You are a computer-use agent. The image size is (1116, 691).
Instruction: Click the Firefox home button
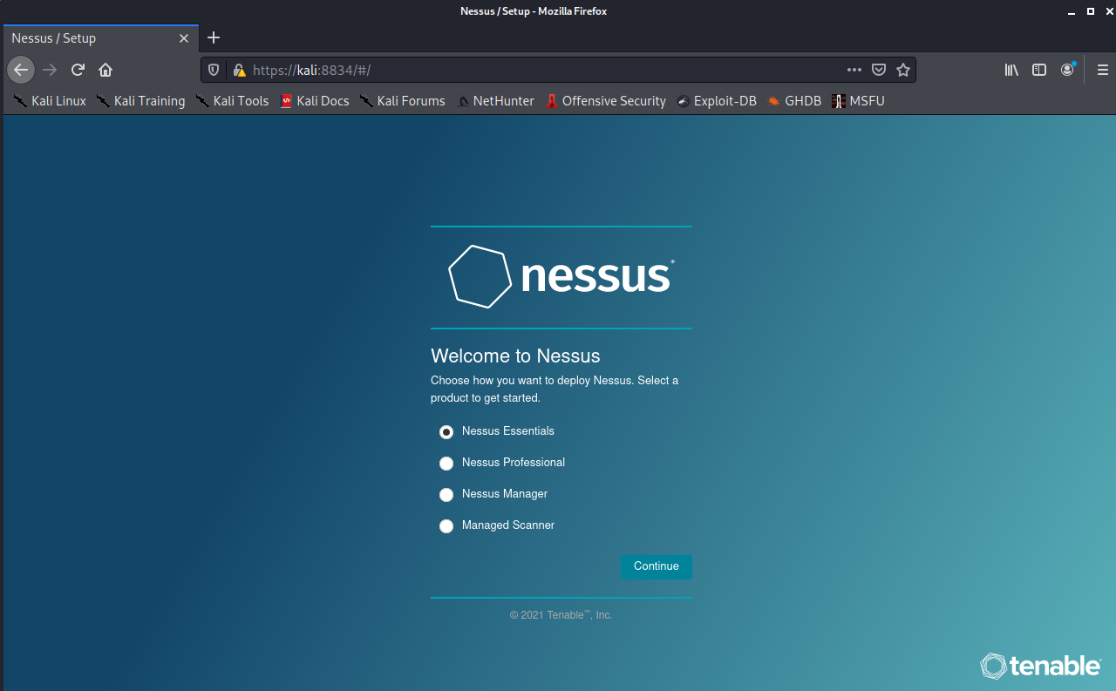pyautogui.click(x=105, y=70)
